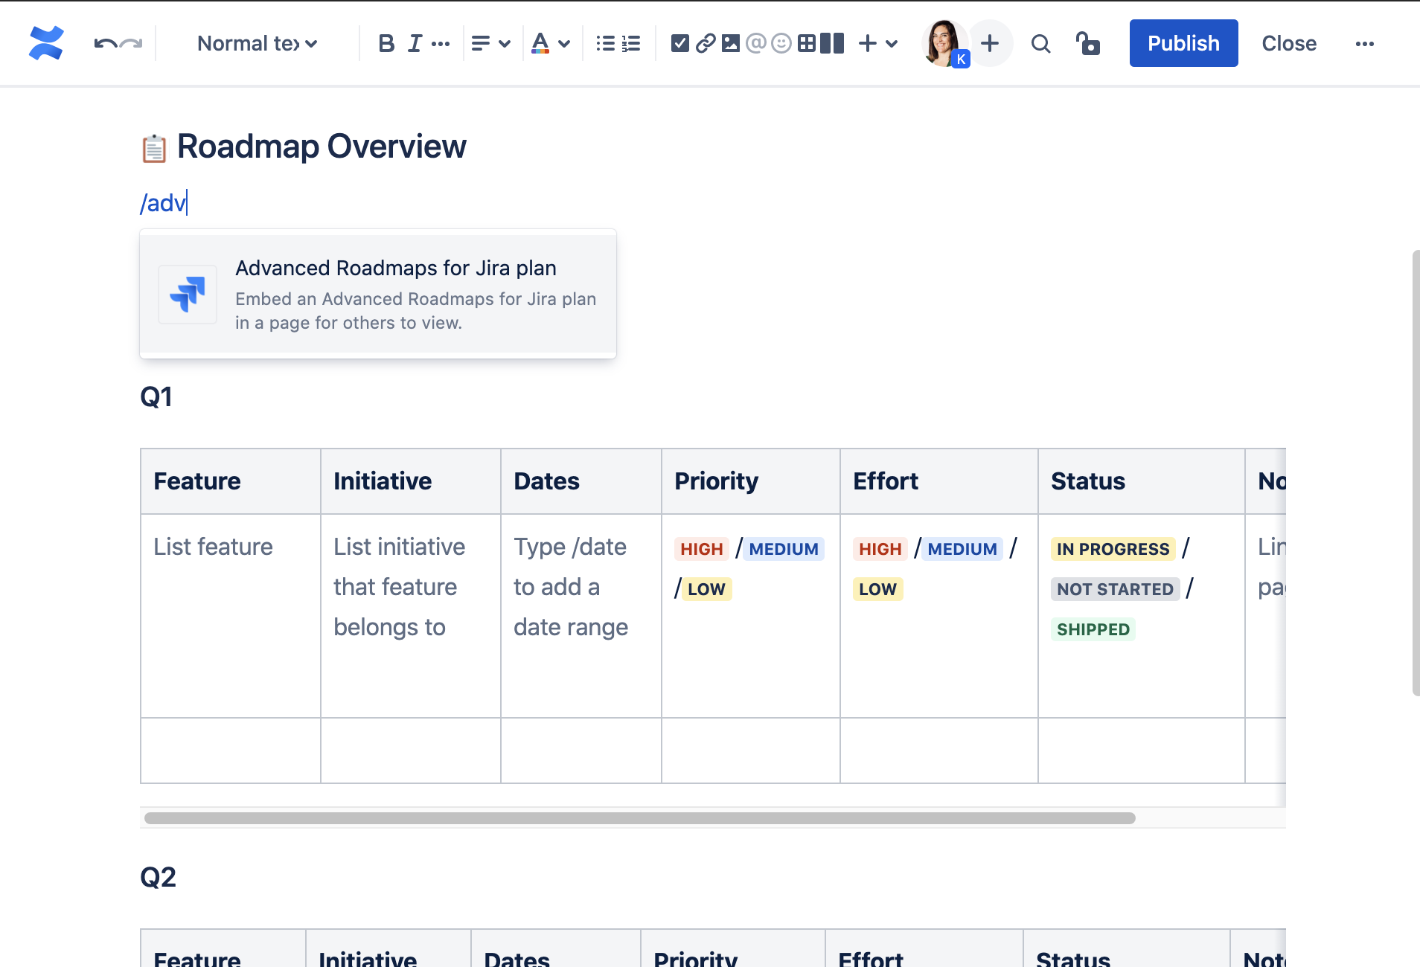Open the Normal text style dropdown

pyautogui.click(x=257, y=43)
